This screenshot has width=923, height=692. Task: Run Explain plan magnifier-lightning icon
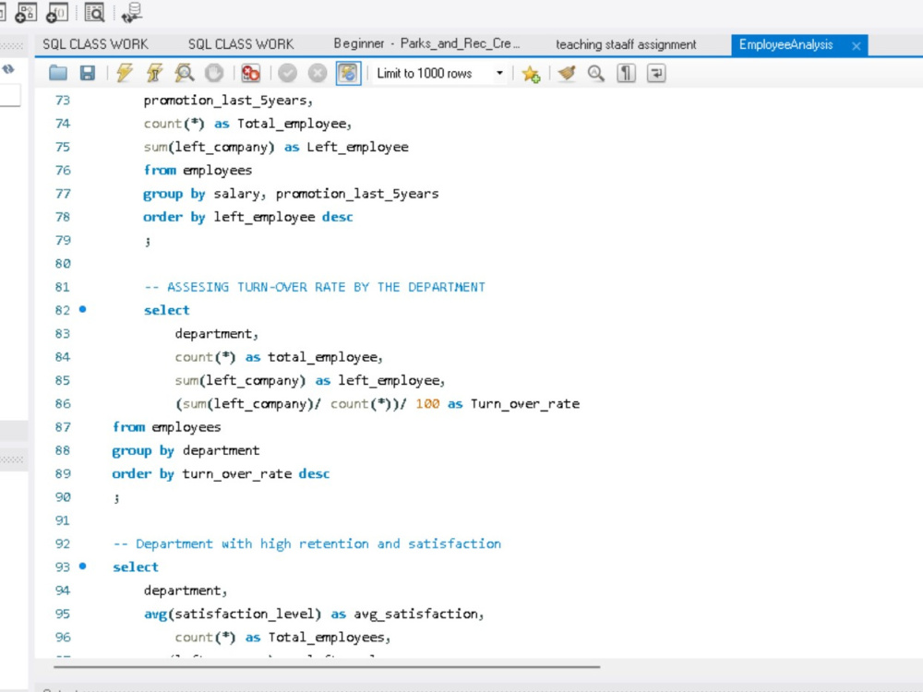coord(185,73)
